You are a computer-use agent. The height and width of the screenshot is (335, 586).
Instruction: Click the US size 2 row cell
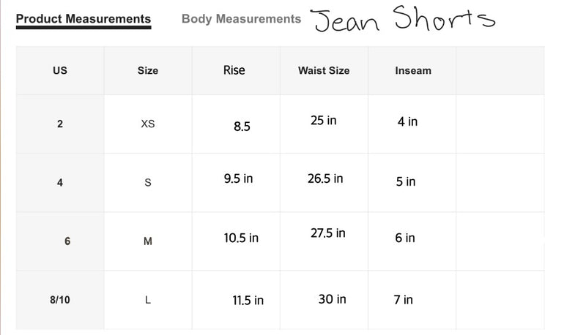[x=60, y=124]
